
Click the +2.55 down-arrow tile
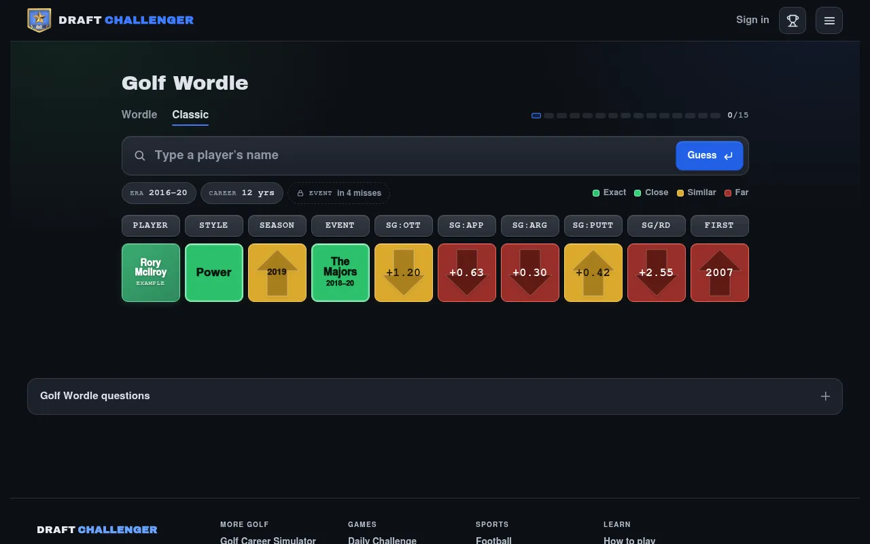(657, 273)
